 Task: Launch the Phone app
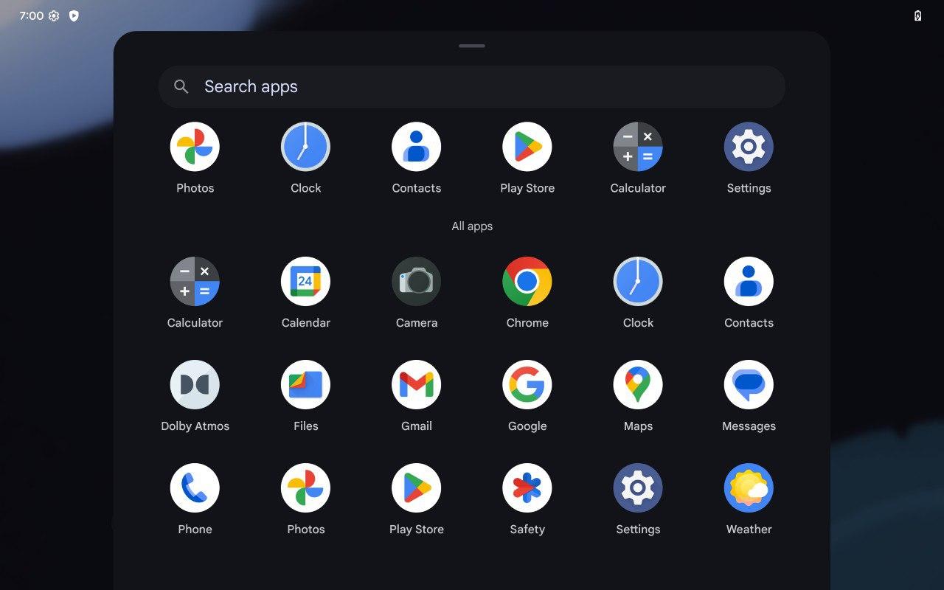[195, 487]
